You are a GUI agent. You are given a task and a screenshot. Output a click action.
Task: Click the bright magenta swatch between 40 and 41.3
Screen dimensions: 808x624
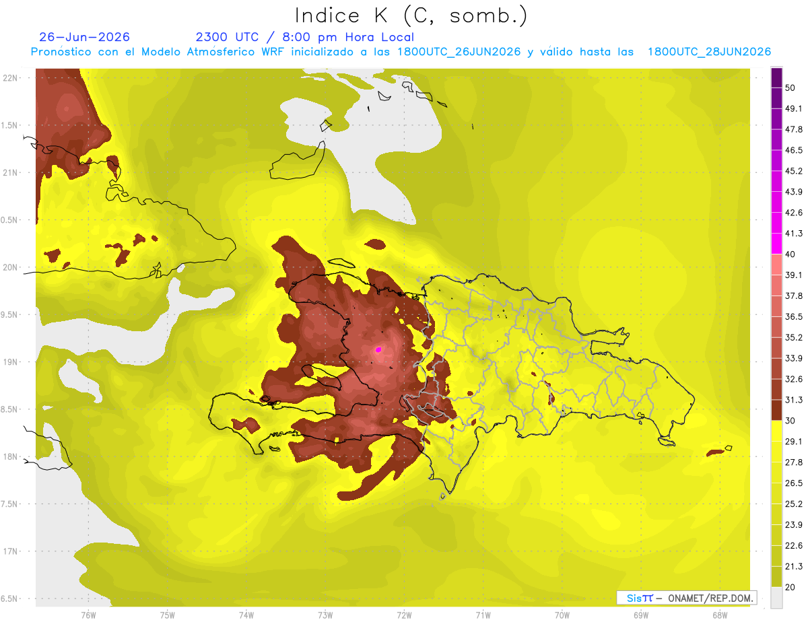[776, 244]
